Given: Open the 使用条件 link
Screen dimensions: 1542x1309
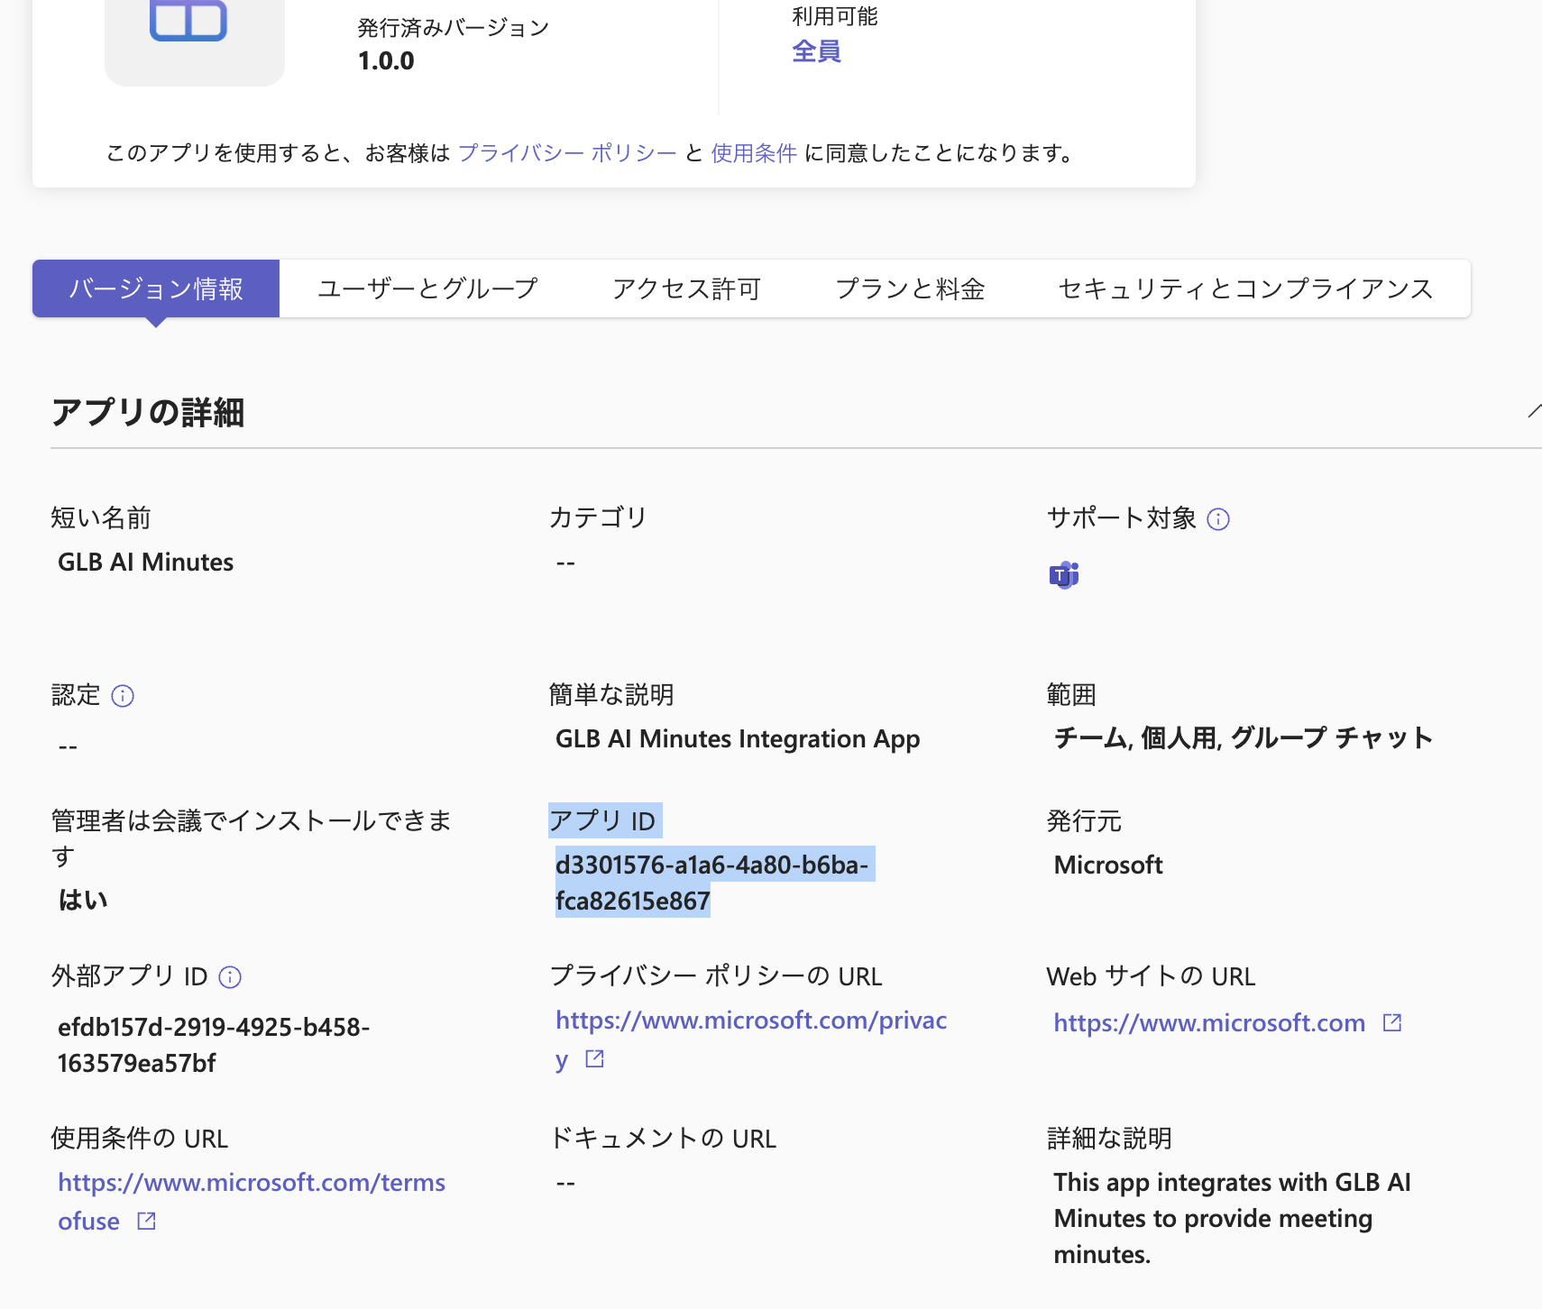Looking at the screenshot, I should [x=753, y=153].
